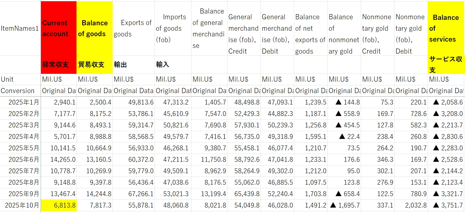Select the 貿易収支 cell
Viewport: 465px width, 213px height.
(94, 64)
